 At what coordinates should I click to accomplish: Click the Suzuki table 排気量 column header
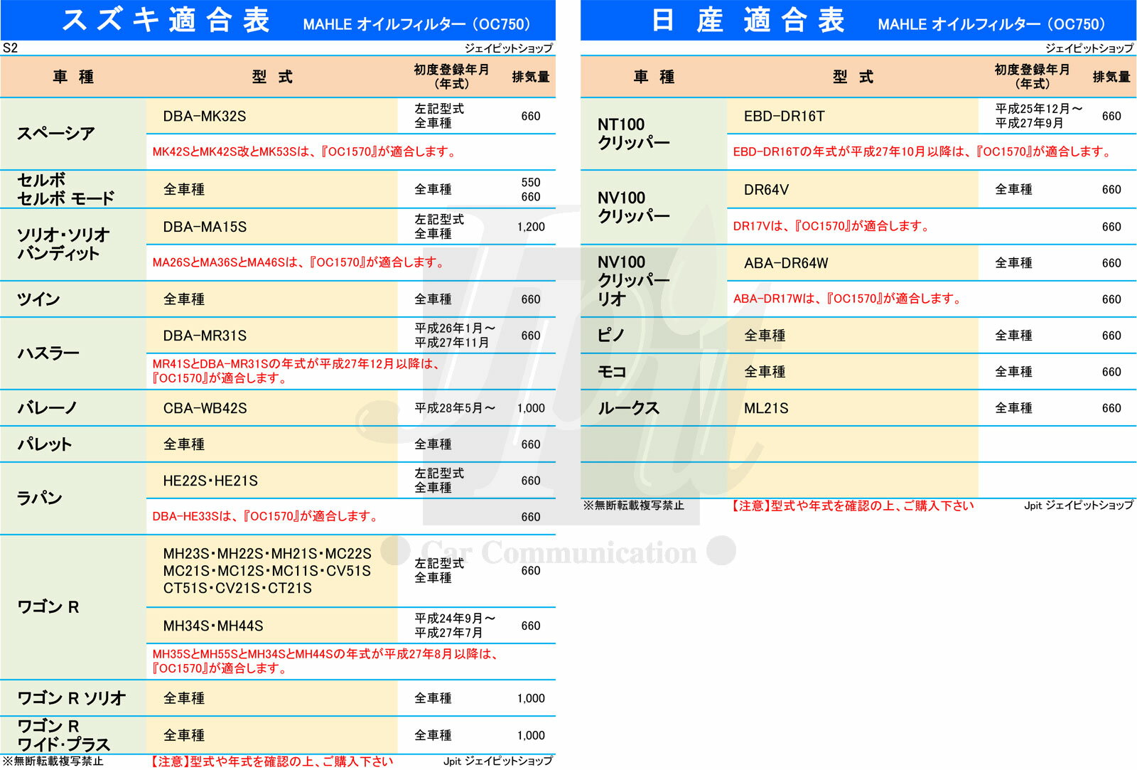click(x=531, y=77)
